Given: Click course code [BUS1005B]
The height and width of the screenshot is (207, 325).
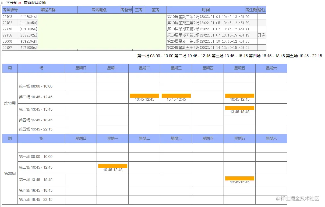Looking at the screenshot, I should (x=28, y=23).
